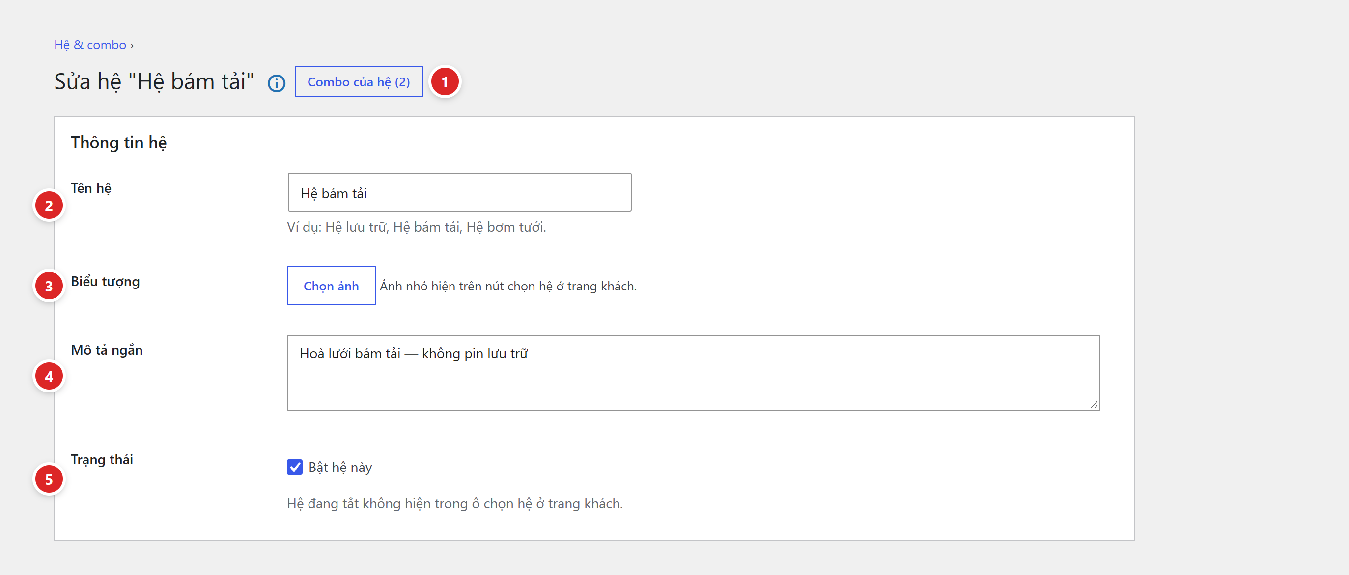This screenshot has width=1349, height=575.
Task: Click the page title "Sửa hệ"
Action: [154, 81]
